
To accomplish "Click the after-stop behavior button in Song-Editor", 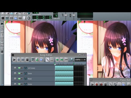I will click(66, 60).
